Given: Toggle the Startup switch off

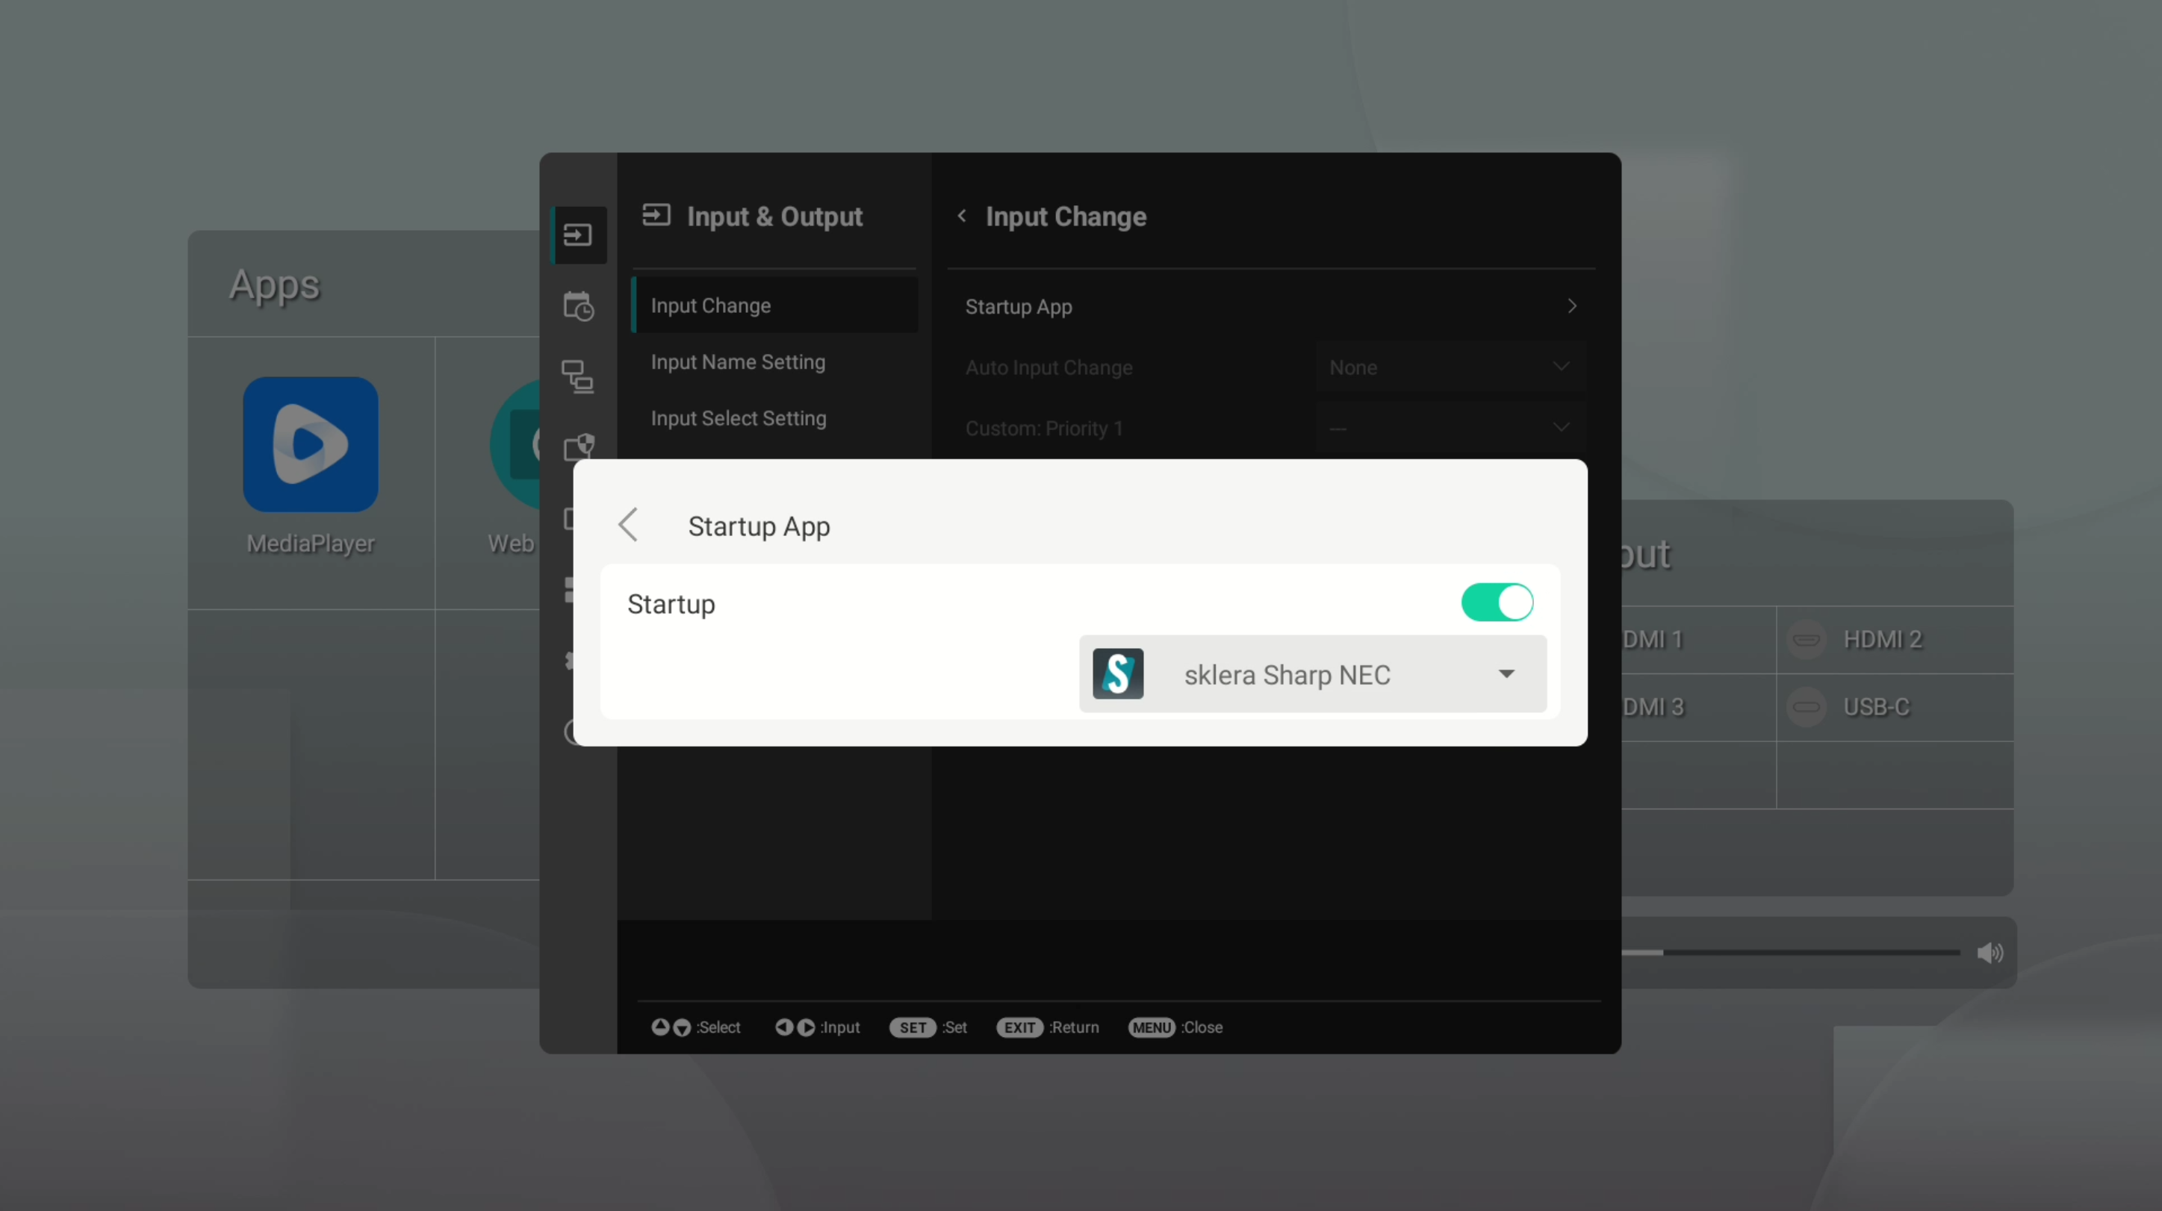Looking at the screenshot, I should pos(1497,603).
